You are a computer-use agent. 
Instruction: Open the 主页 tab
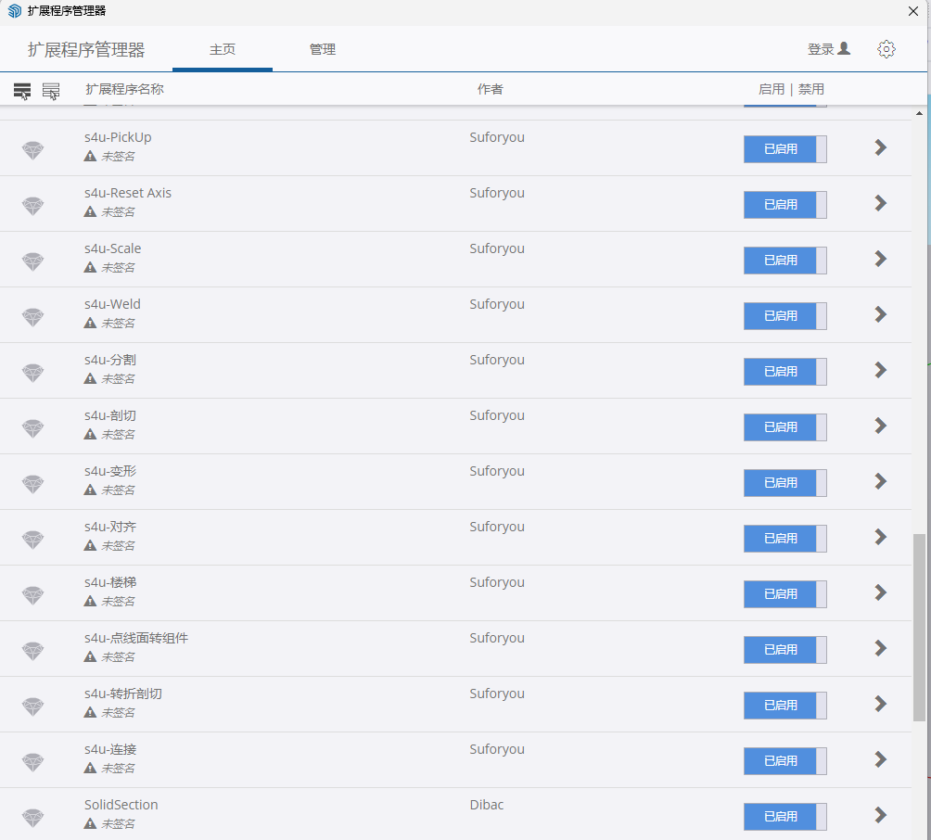(x=223, y=49)
